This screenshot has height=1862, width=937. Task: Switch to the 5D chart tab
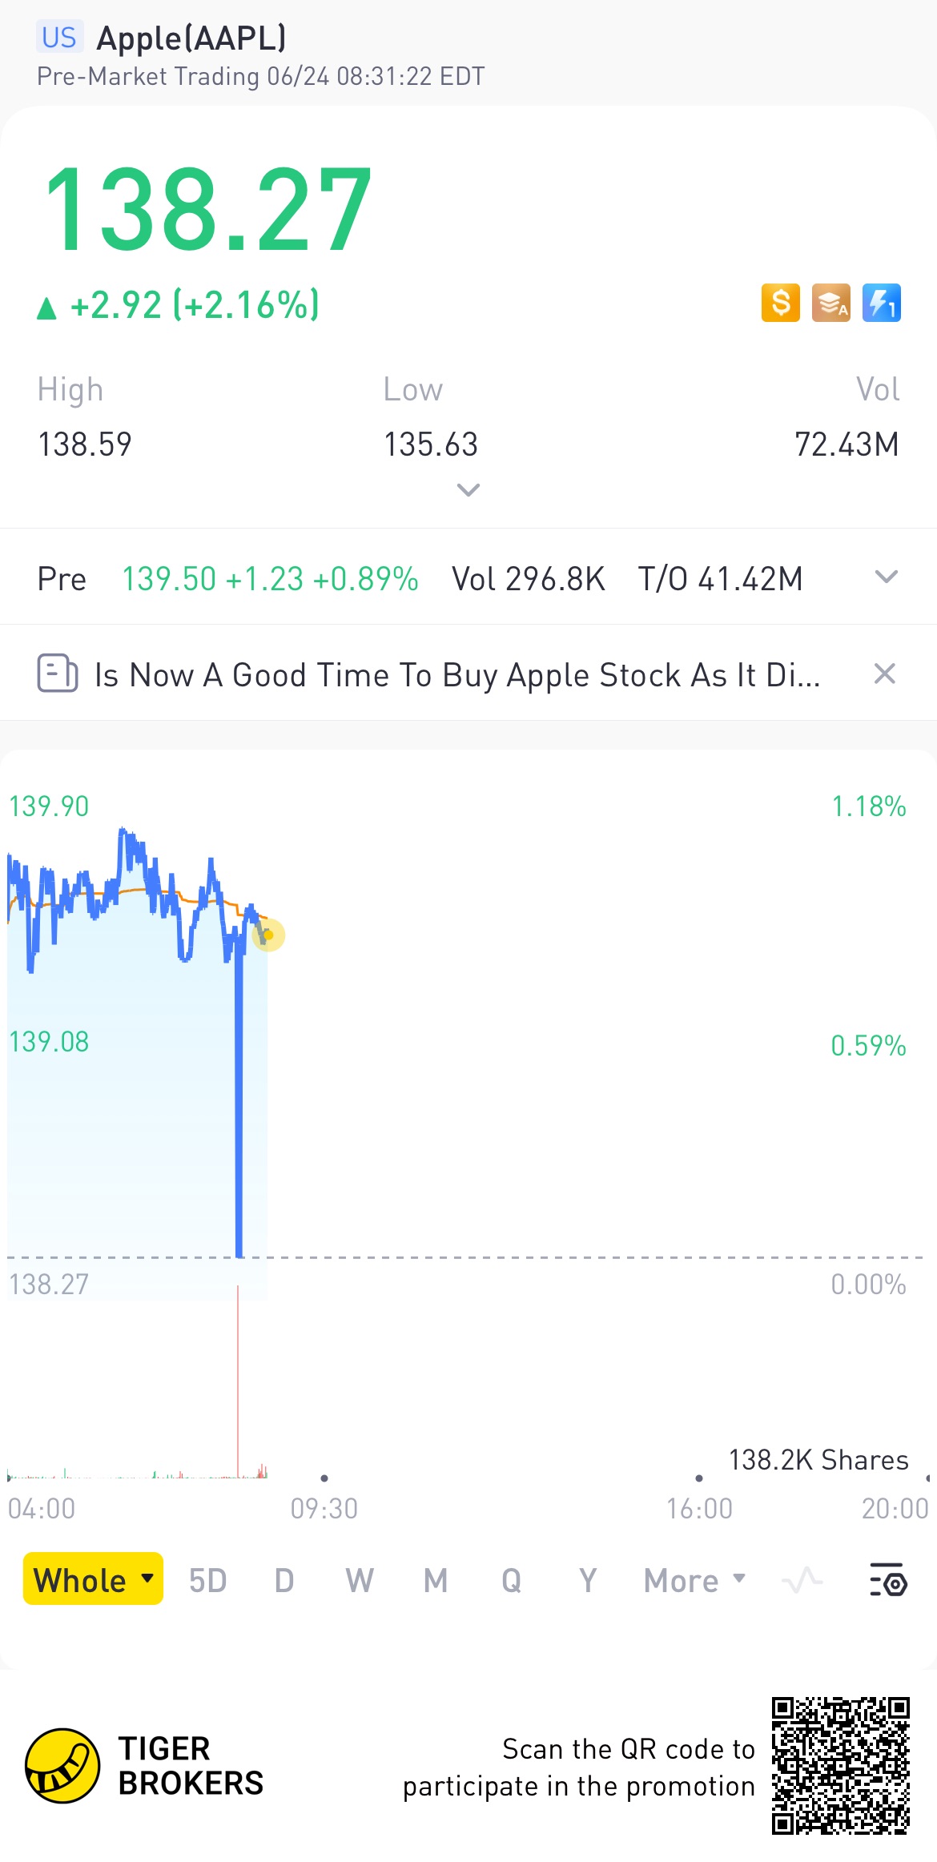click(207, 1581)
